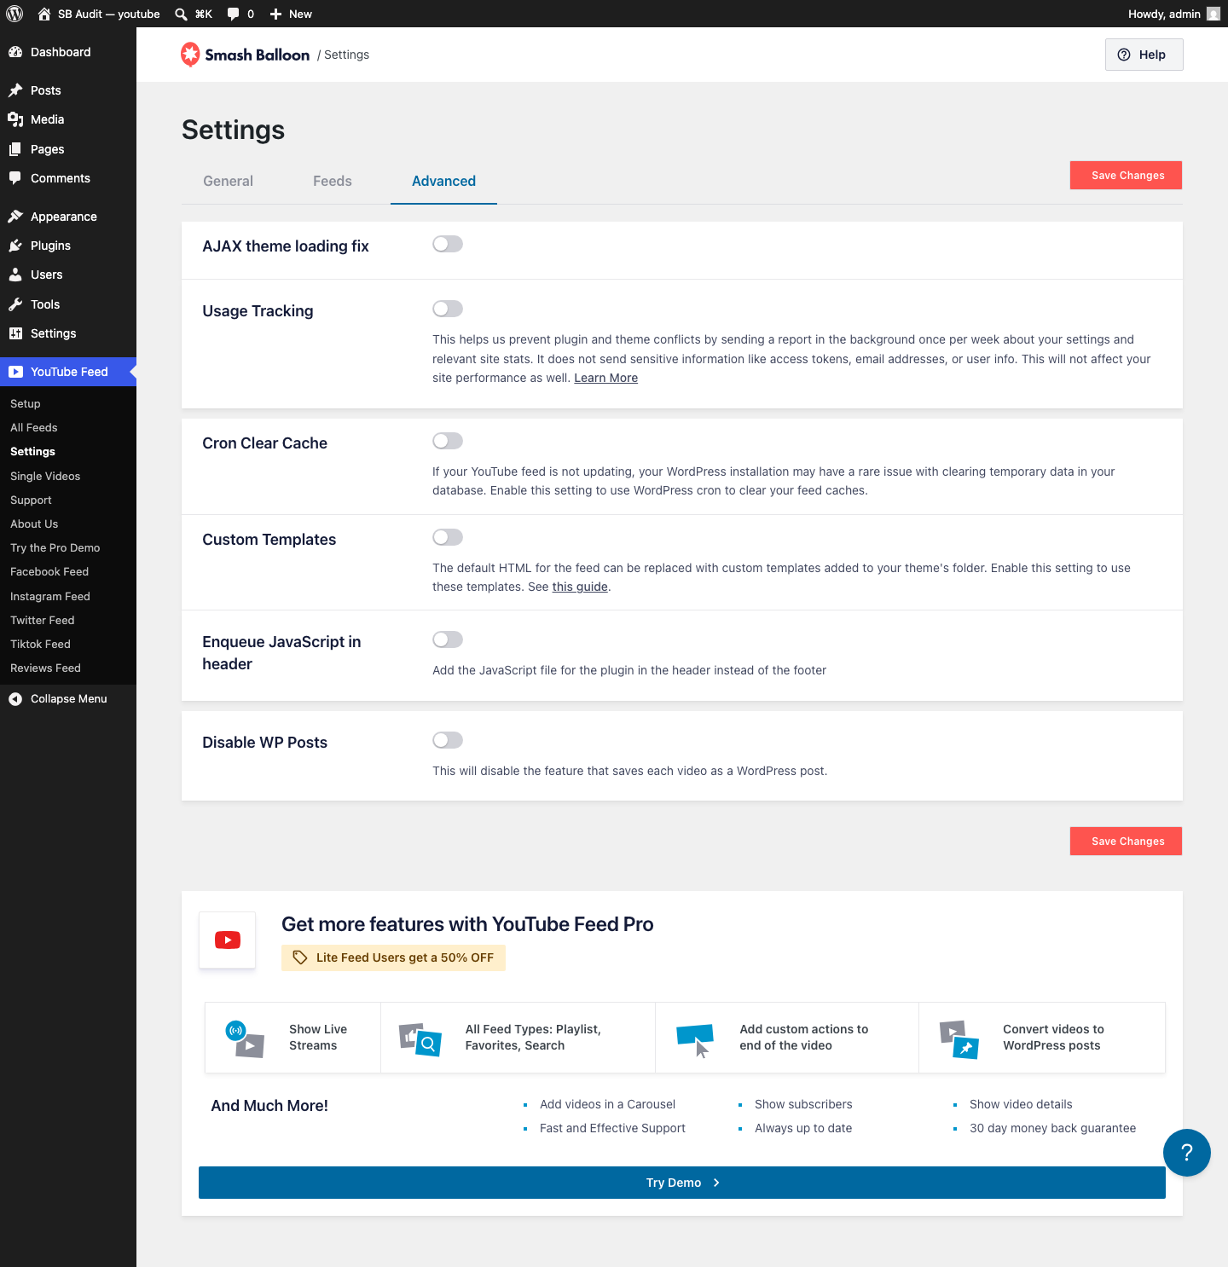Screen dimensions: 1228x1267
Task: Click the Pages icon in sidebar
Action: click(15, 149)
